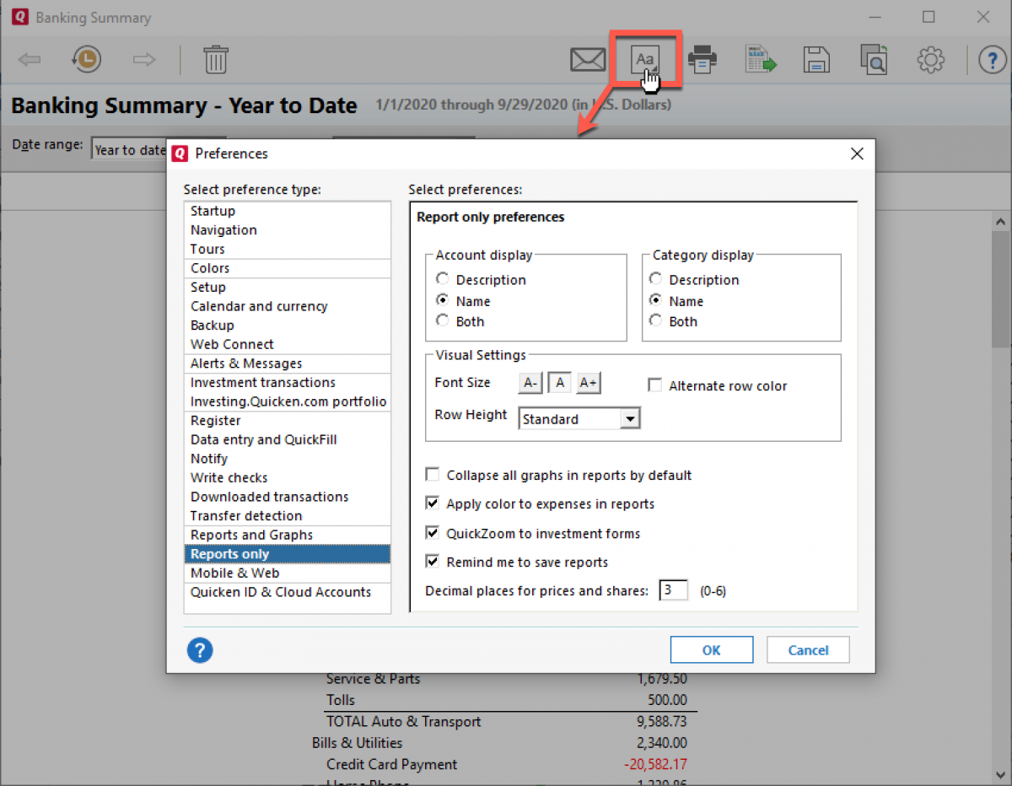The width and height of the screenshot is (1012, 786).
Task: Select Calendar and currency preference
Action: (287, 306)
